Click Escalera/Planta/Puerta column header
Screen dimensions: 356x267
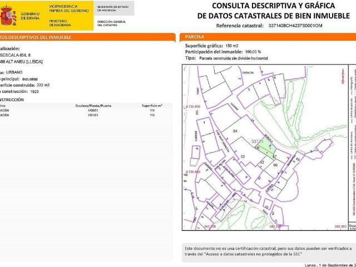93,106
